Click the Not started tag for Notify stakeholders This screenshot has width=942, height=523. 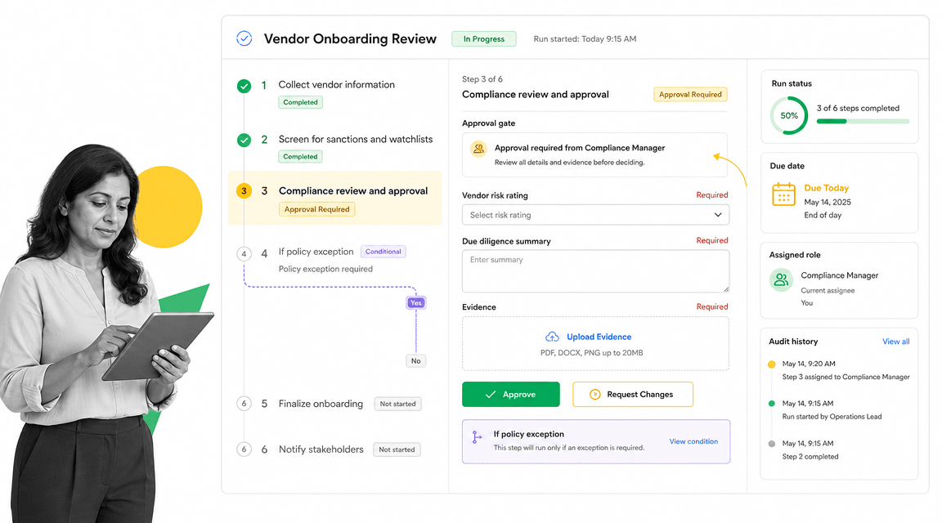397,449
